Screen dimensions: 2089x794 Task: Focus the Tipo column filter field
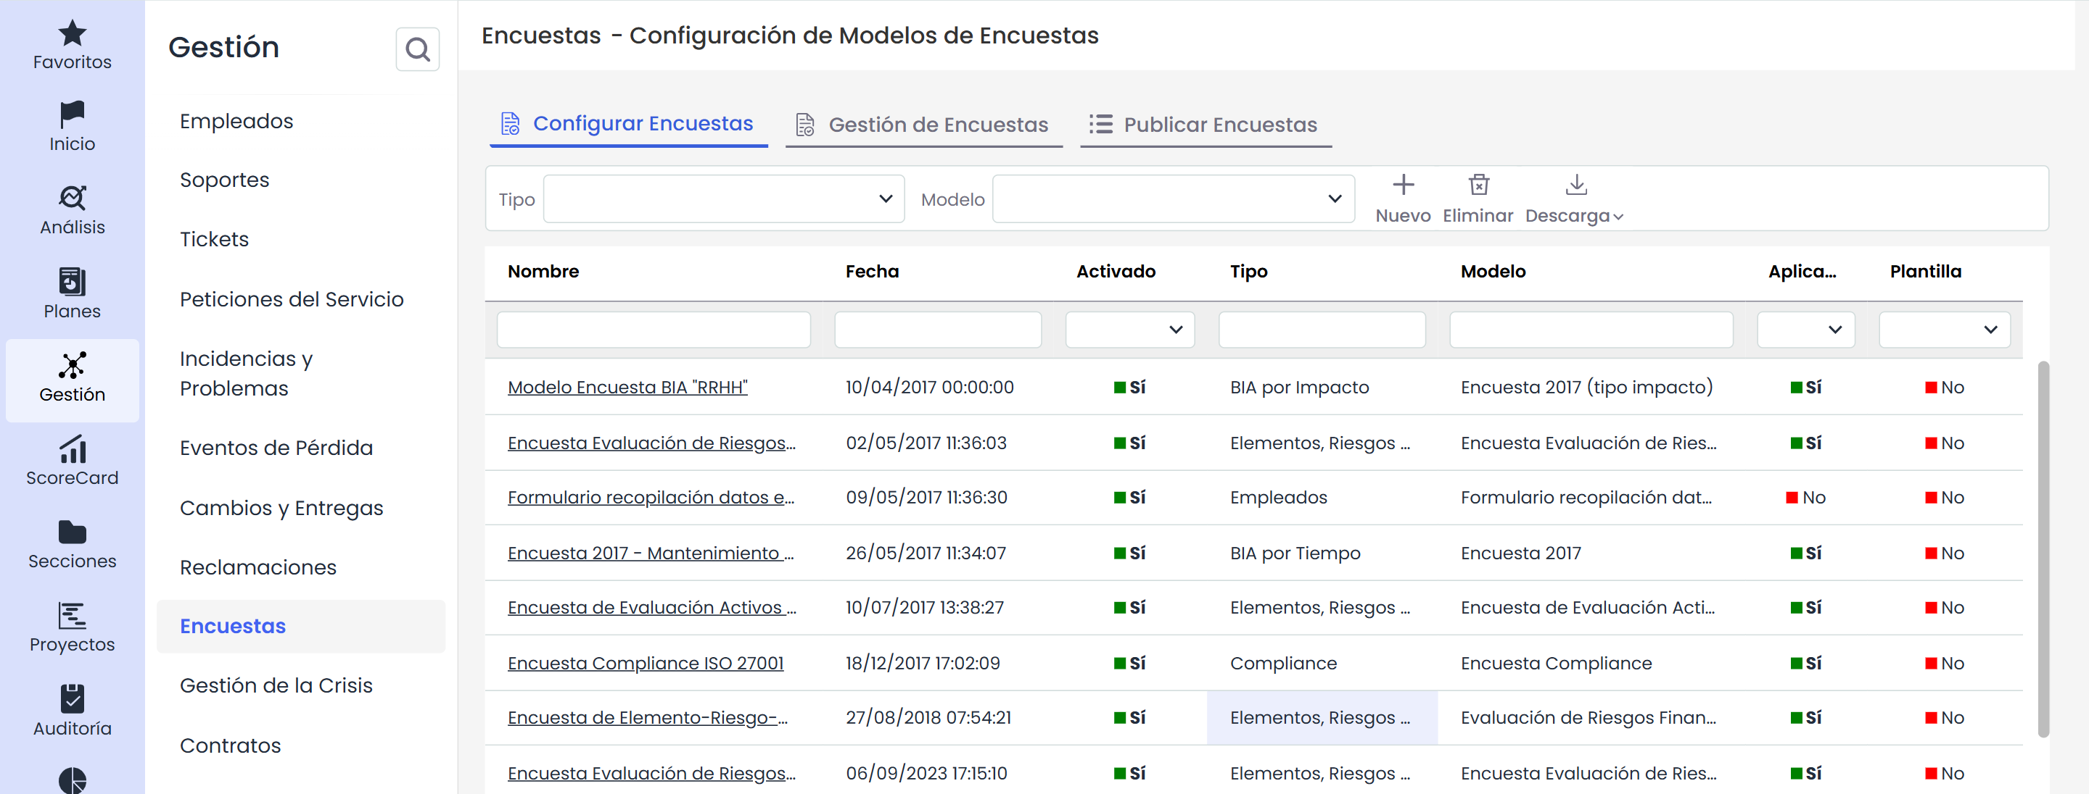pos(1322,330)
